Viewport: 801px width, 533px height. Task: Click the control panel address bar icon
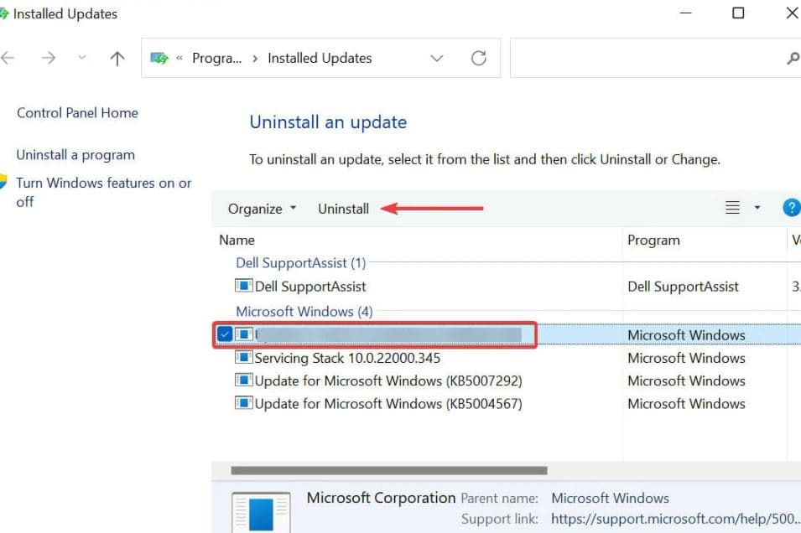[159, 58]
